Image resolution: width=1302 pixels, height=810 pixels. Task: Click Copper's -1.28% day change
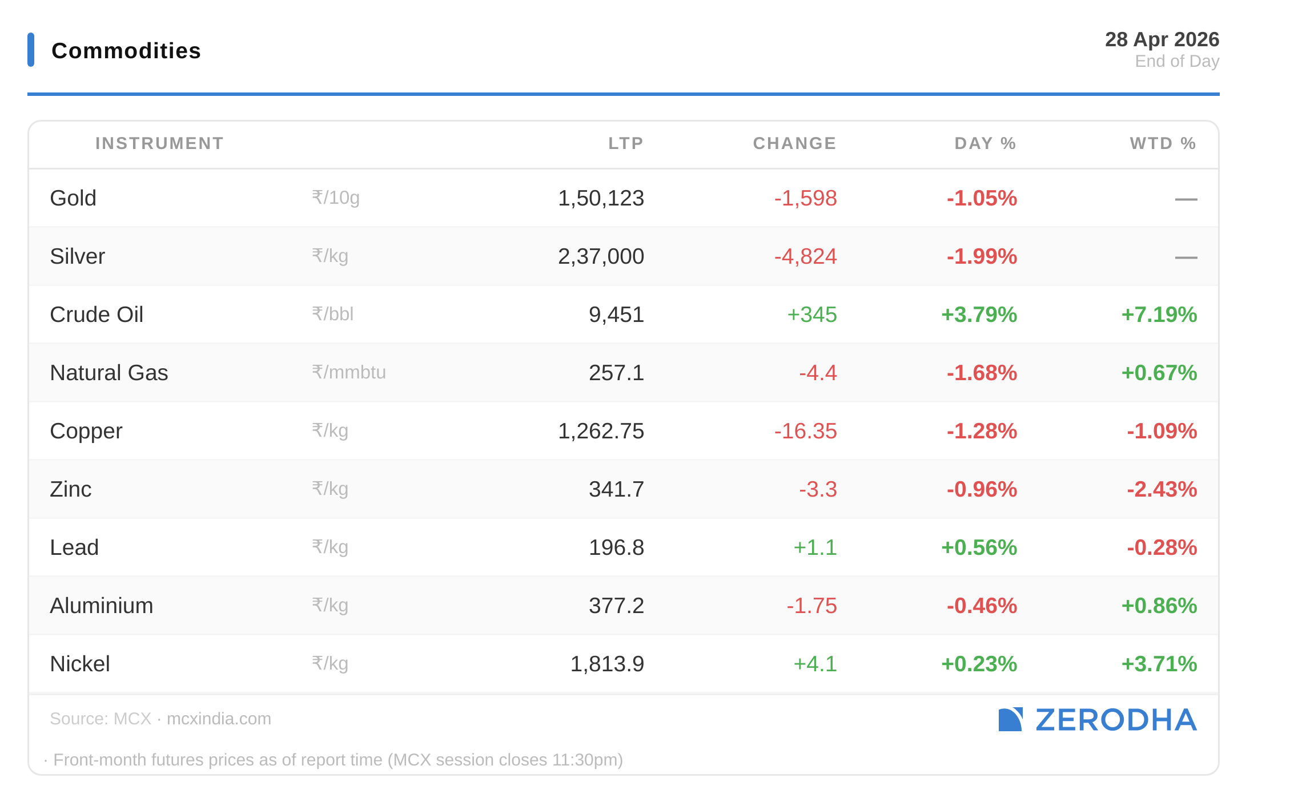(982, 431)
